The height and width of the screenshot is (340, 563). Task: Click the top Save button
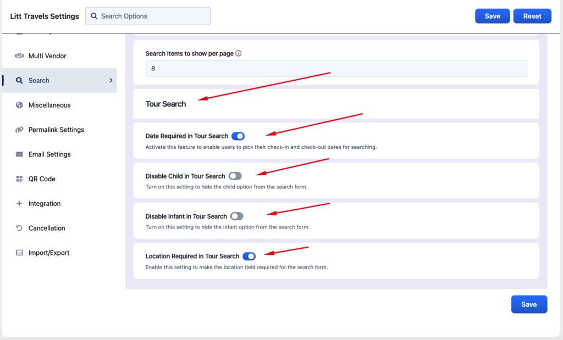(492, 16)
